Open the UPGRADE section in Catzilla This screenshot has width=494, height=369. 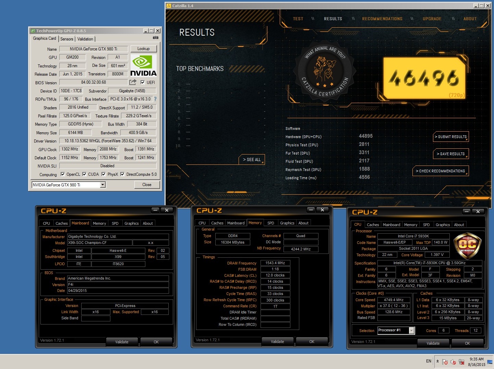[x=432, y=19]
